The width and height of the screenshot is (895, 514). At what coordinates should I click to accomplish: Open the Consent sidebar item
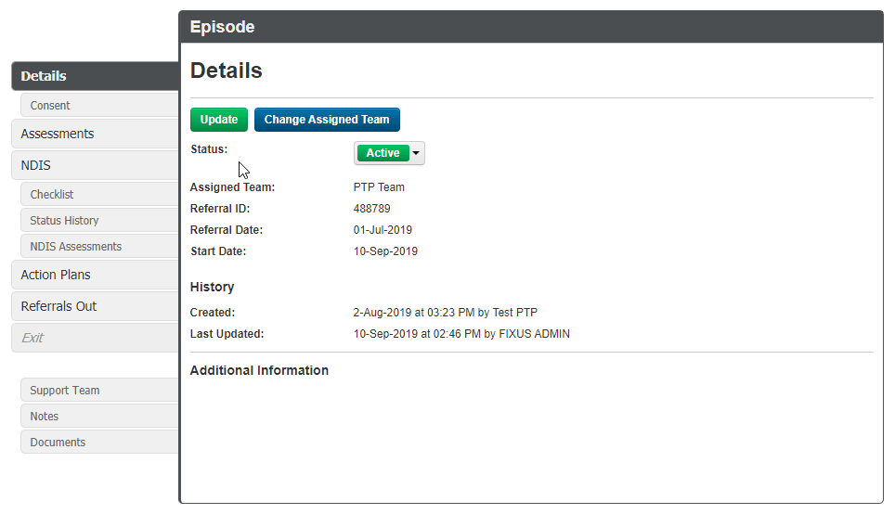coord(100,105)
